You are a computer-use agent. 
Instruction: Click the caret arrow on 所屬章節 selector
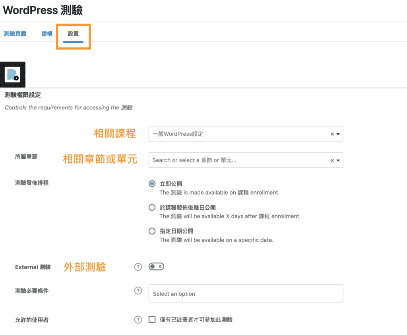tap(339, 160)
